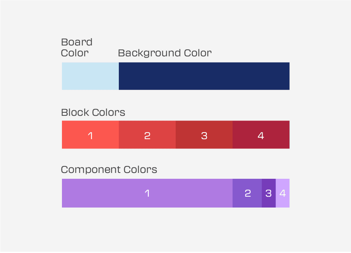Click the numeral 1 in Block Colors
This screenshot has height=253, width=351.
click(x=90, y=136)
